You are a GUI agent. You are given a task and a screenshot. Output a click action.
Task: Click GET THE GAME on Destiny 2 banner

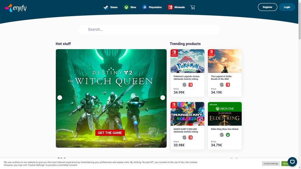click(x=110, y=133)
